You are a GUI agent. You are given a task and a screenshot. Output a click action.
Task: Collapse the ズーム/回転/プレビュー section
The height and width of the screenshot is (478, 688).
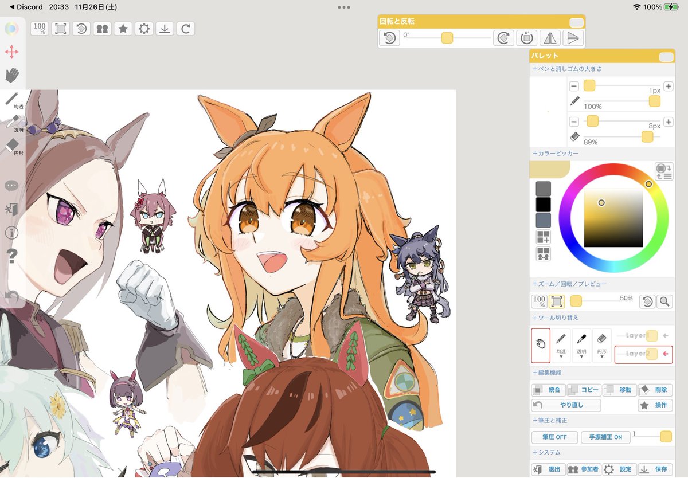tap(570, 284)
